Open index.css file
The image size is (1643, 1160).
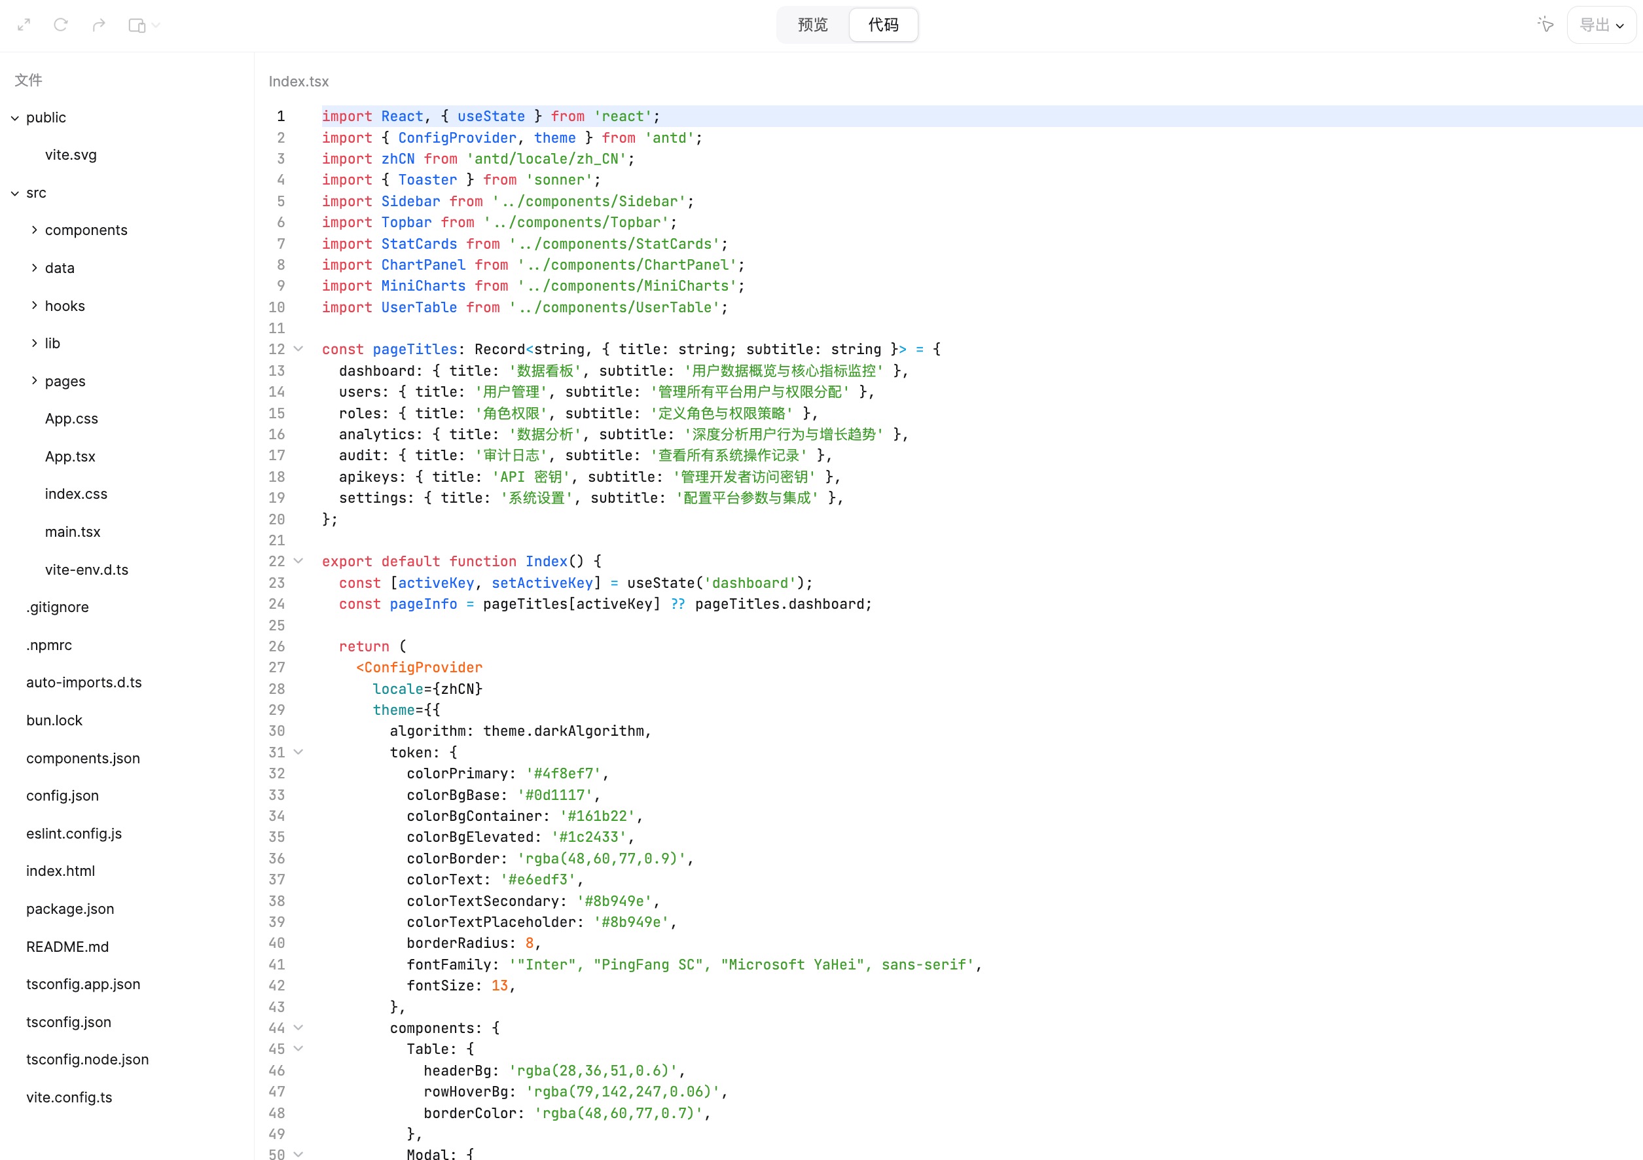pyautogui.click(x=76, y=494)
